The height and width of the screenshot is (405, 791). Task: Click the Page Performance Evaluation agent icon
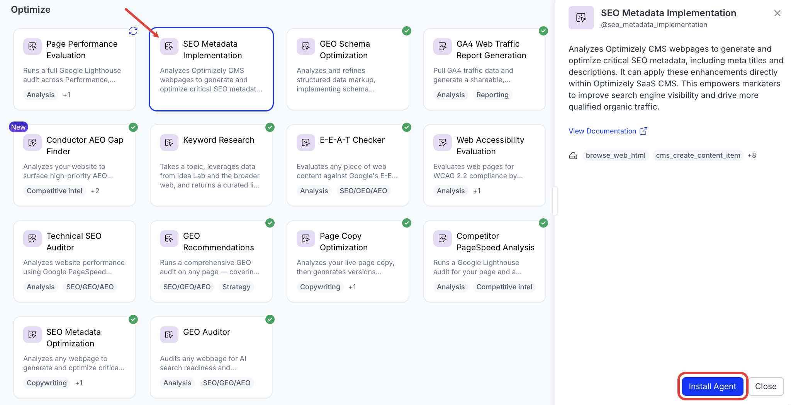point(32,47)
